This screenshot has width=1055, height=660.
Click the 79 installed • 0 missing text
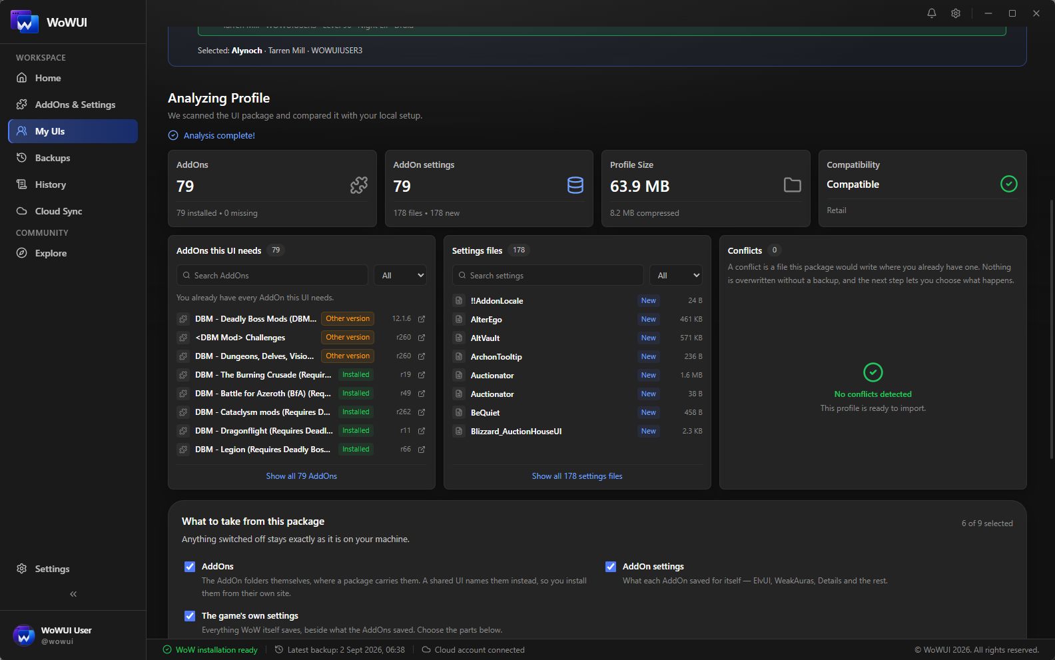click(x=217, y=213)
